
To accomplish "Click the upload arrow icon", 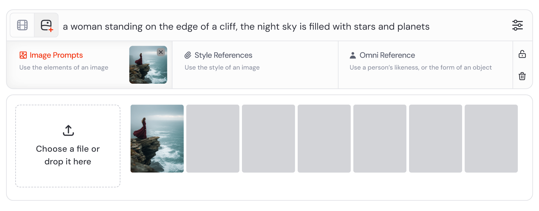I will tap(68, 130).
